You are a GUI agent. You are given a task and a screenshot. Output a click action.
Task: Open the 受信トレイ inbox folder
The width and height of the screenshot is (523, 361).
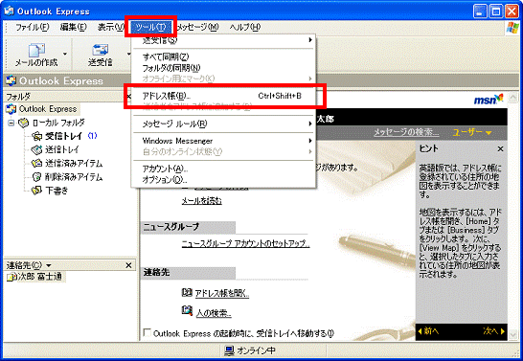click(63, 136)
